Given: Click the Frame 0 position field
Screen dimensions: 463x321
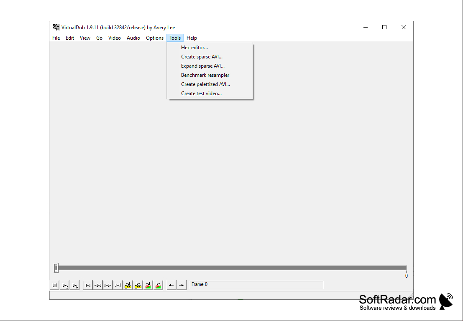Looking at the screenshot, I should pos(257,285).
